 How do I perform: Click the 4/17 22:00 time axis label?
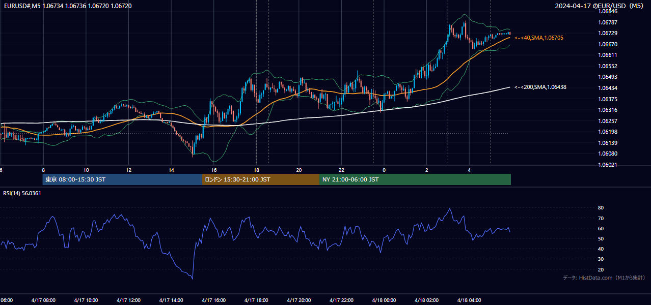(341, 300)
